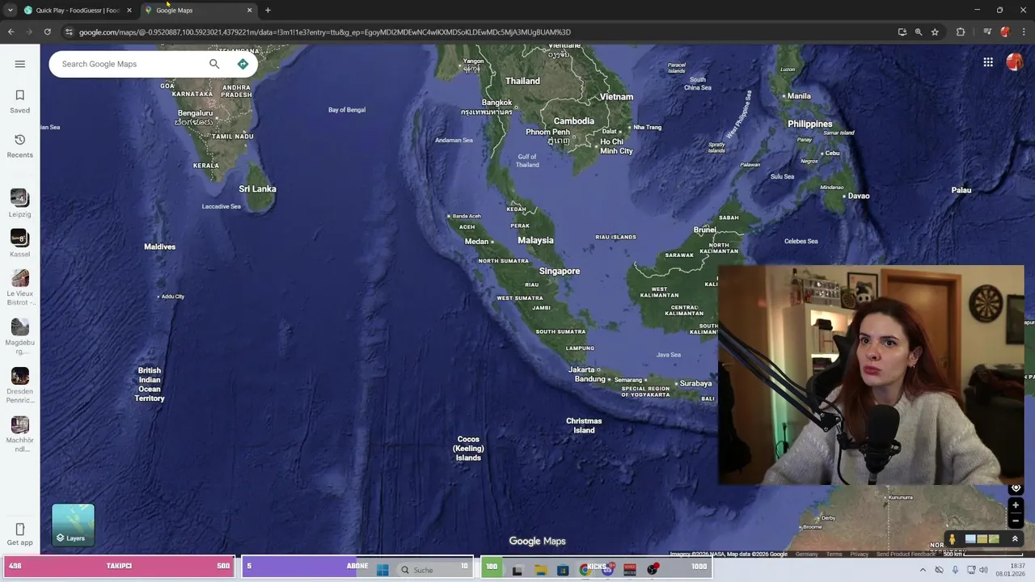The image size is (1035, 582).
Task: Open the tab search dropdown arrow
Action: pos(10,11)
